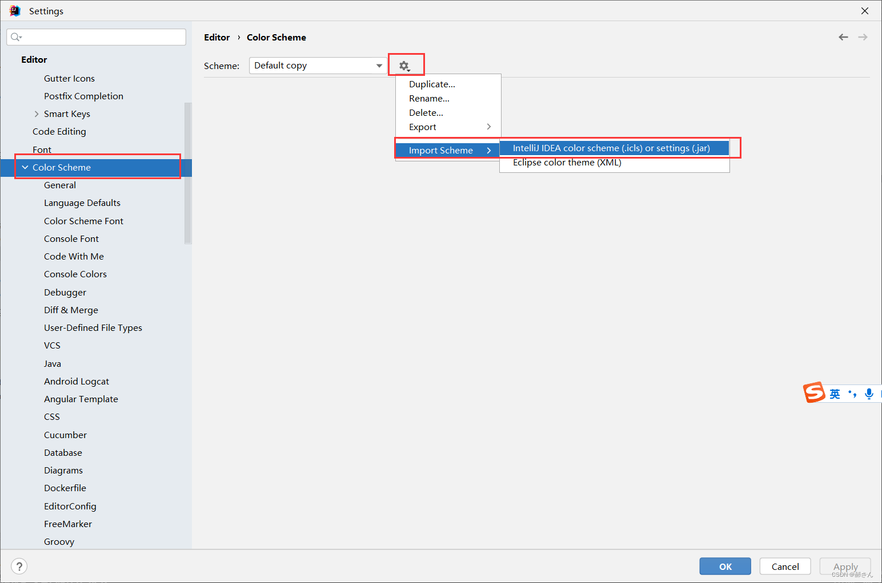Select Import Scheme menu entry
The width and height of the screenshot is (882, 583).
coord(448,150)
